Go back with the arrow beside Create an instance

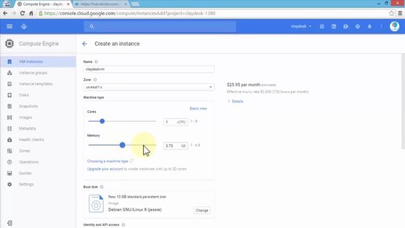coord(84,44)
